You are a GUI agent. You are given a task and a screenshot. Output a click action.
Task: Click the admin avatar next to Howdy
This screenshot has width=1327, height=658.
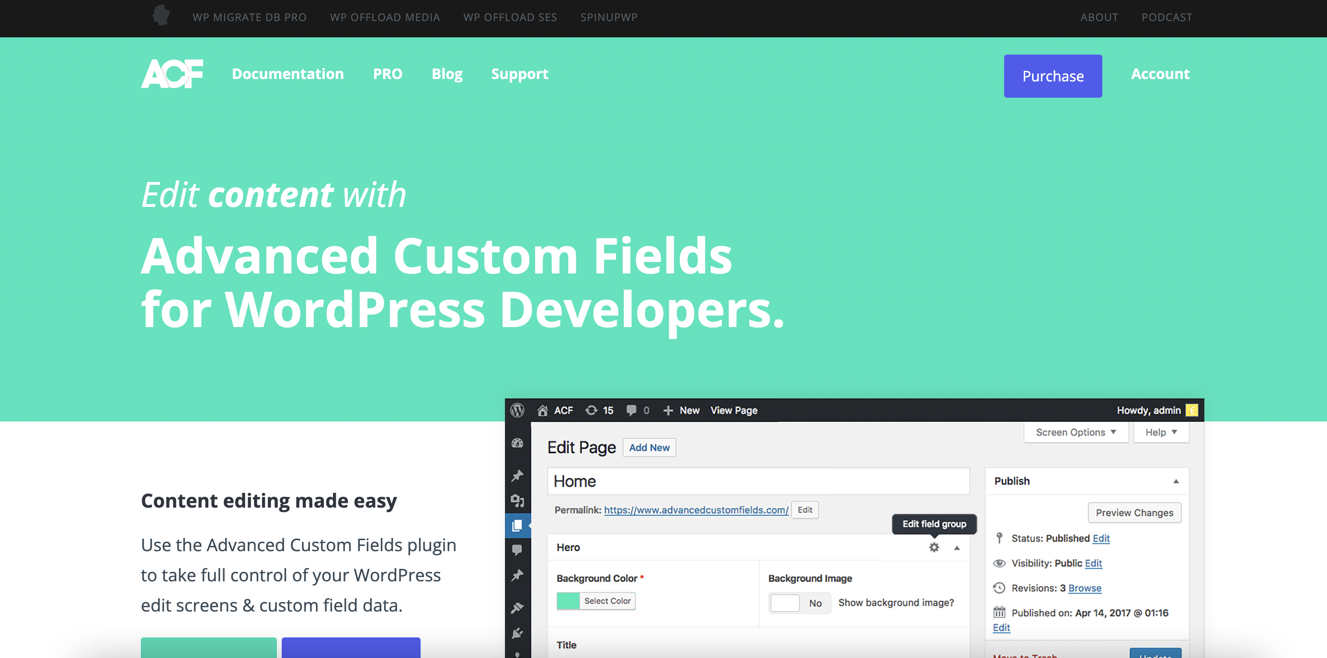(1191, 410)
